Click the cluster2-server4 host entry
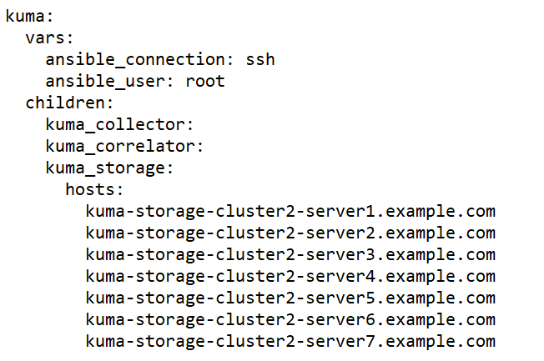 (290, 276)
